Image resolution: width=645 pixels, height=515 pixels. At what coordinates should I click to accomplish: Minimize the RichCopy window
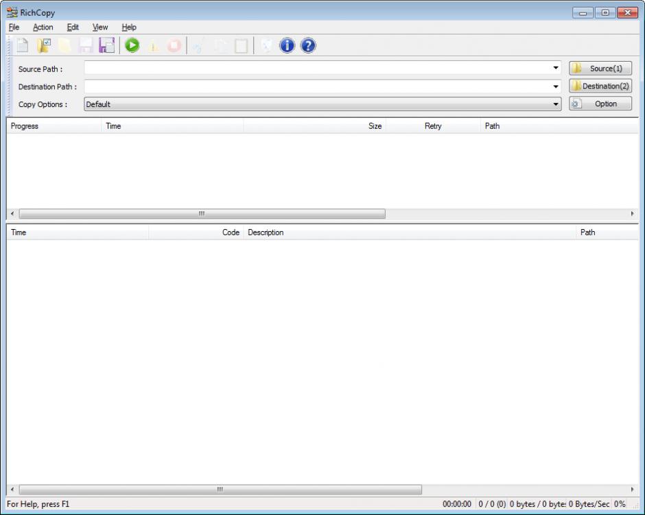click(583, 13)
